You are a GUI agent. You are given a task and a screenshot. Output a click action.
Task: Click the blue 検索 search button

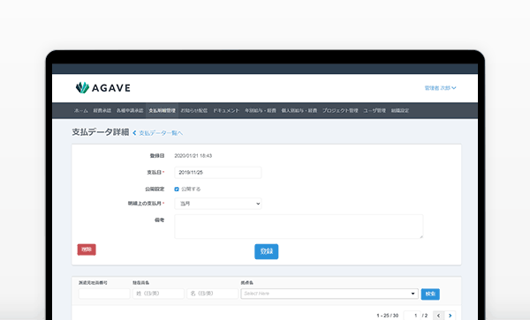[x=430, y=294]
